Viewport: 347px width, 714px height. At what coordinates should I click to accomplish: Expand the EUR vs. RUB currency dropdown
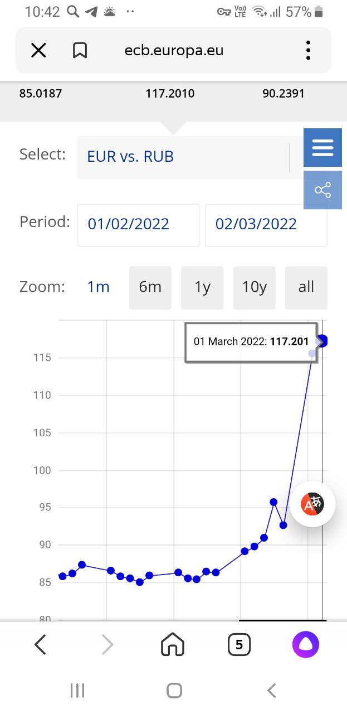pyautogui.click(x=189, y=157)
